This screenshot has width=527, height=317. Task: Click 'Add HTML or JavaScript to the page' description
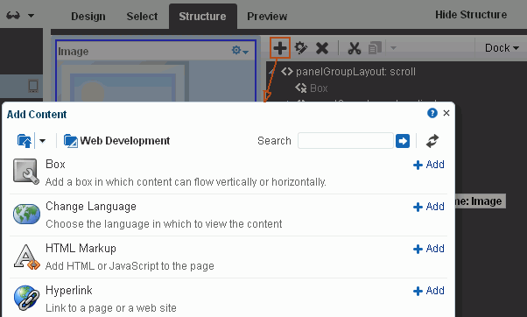(130, 266)
